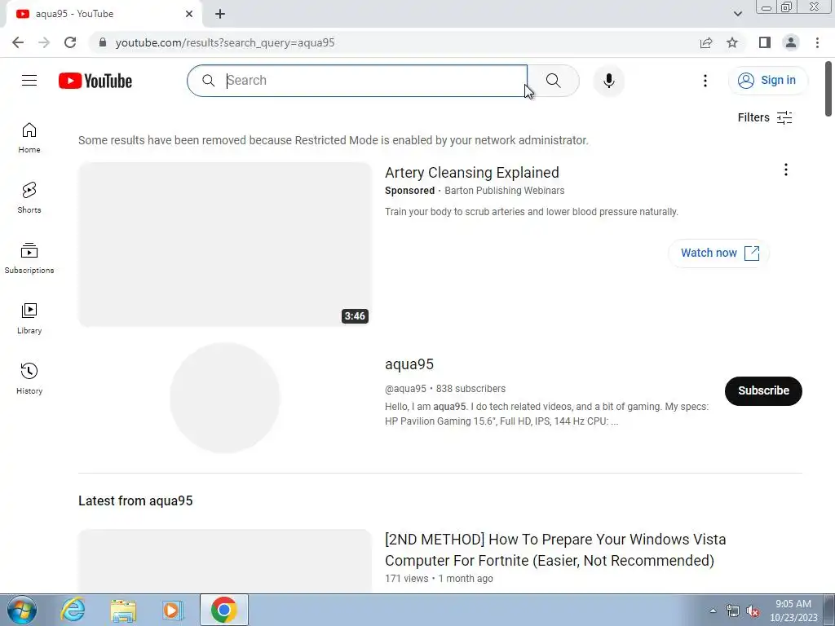Start voice search with the microphone

tap(608, 81)
